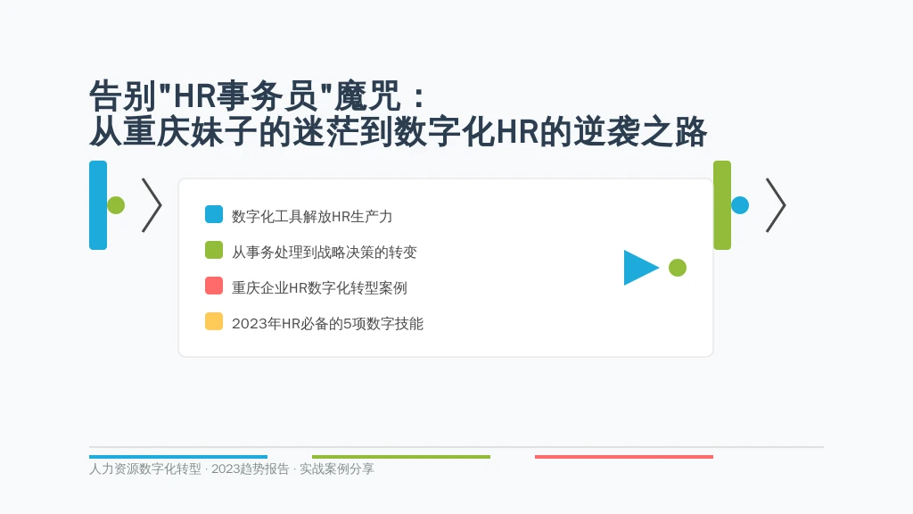Click the footer text 实战案例分享
Viewport: 913px width, 514px height.
click(x=336, y=469)
